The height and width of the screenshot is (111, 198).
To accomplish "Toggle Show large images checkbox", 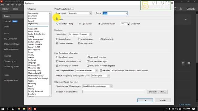I will tap(57, 57).
